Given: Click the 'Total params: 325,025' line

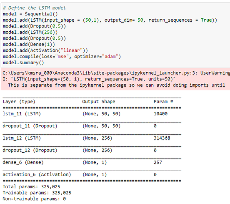Looking at the screenshot, I should [x=32, y=187].
